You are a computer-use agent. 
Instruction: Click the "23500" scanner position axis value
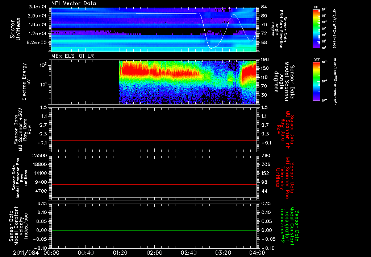tap(39, 155)
